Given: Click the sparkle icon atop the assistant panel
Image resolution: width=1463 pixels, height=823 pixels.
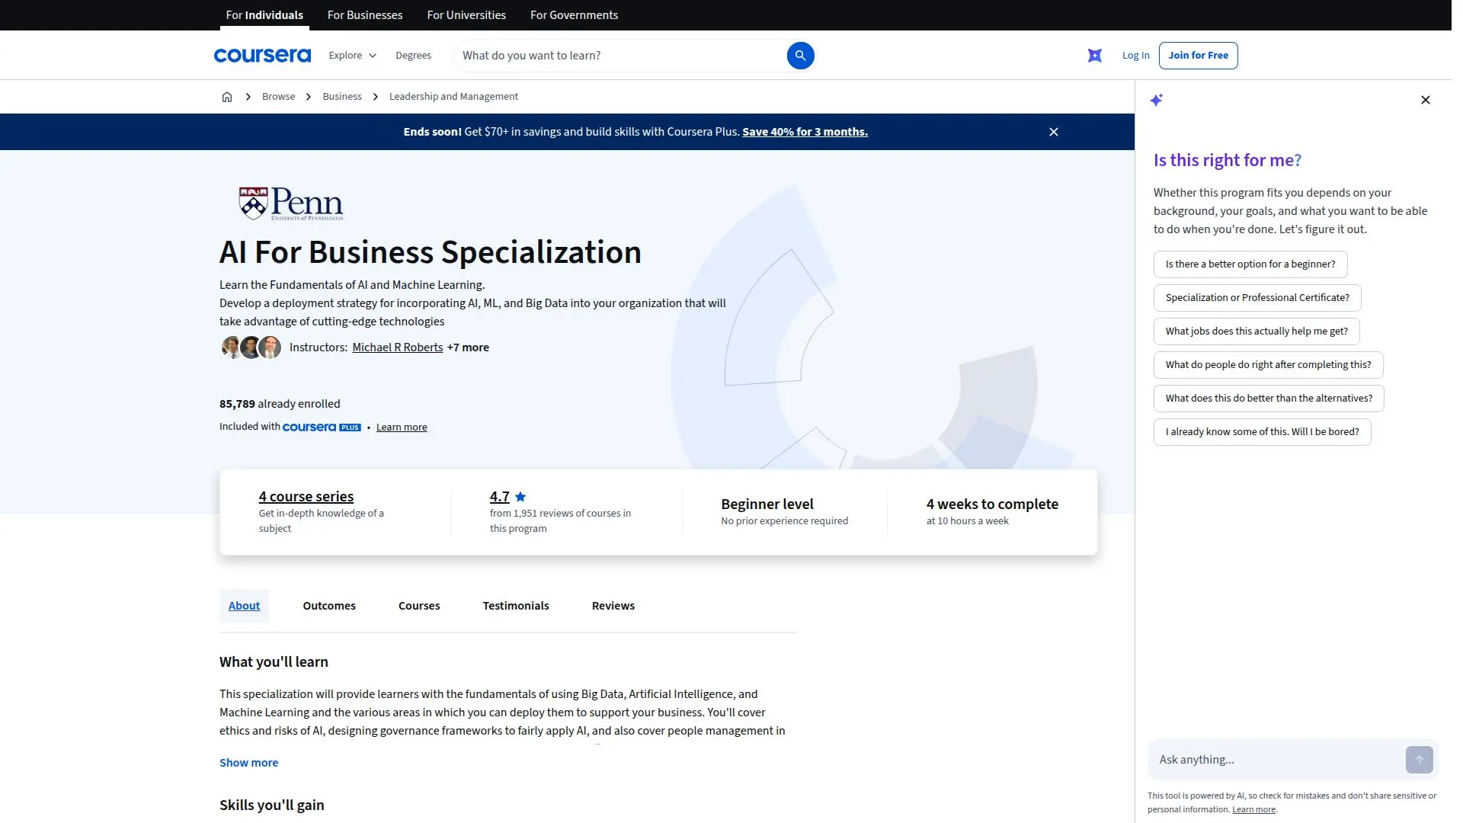Looking at the screenshot, I should (x=1157, y=100).
